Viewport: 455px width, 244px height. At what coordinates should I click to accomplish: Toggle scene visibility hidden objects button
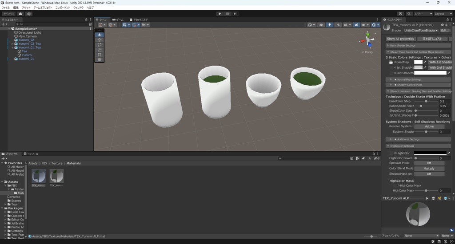356,25
